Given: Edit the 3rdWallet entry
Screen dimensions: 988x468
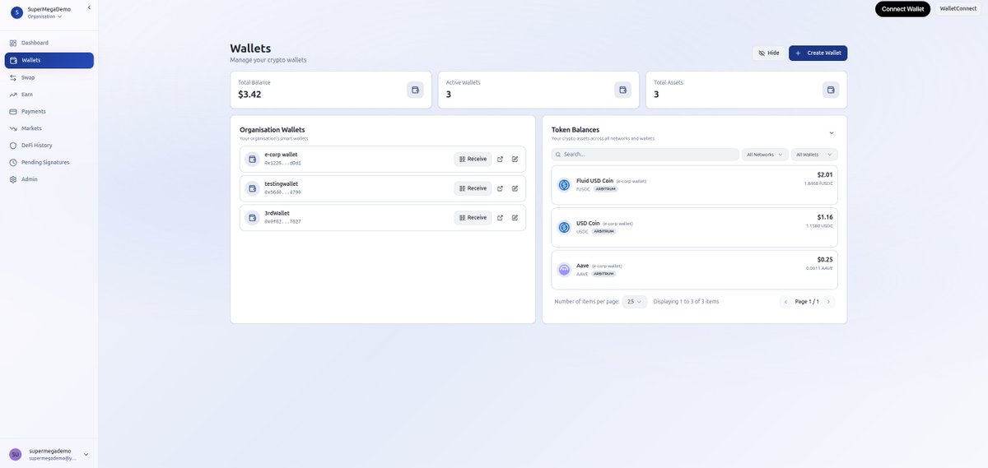Looking at the screenshot, I should click(x=515, y=217).
